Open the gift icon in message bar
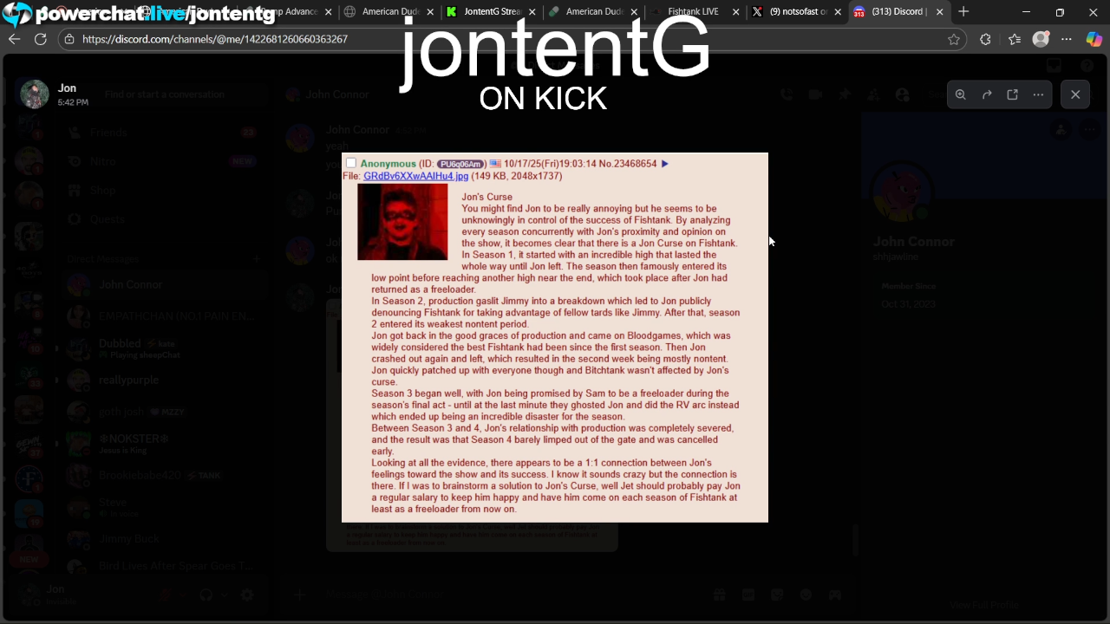Image resolution: width=1110 pixels, height=624 pixels. 719,595
